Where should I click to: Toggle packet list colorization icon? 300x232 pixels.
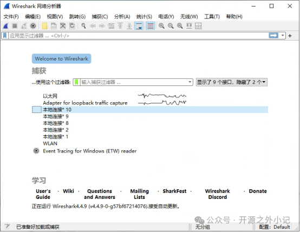pyautogui.click(x=151, y=26)
